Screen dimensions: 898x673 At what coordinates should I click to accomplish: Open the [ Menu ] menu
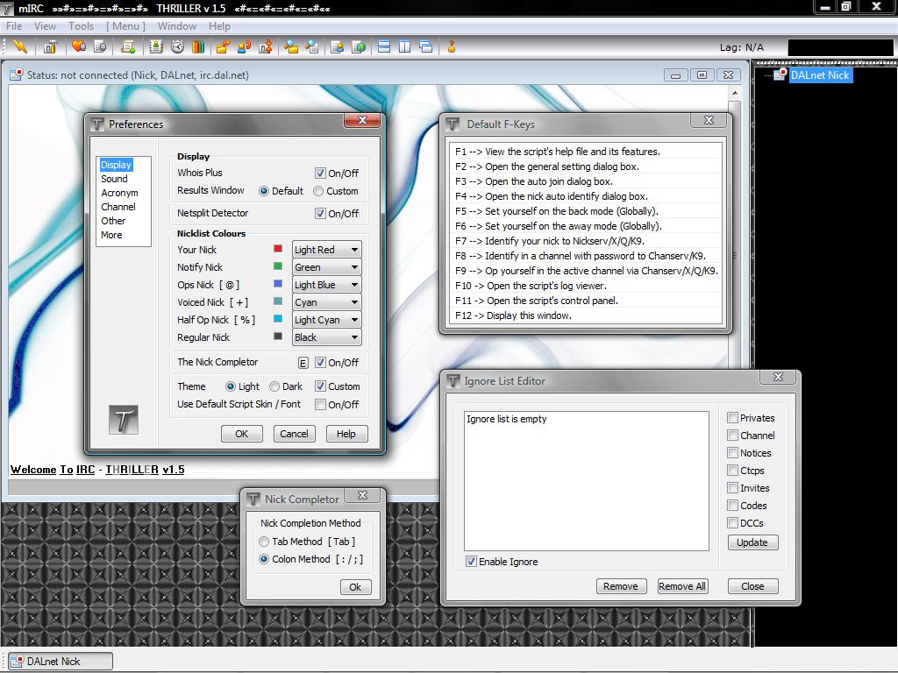click(x=125, y=25)
